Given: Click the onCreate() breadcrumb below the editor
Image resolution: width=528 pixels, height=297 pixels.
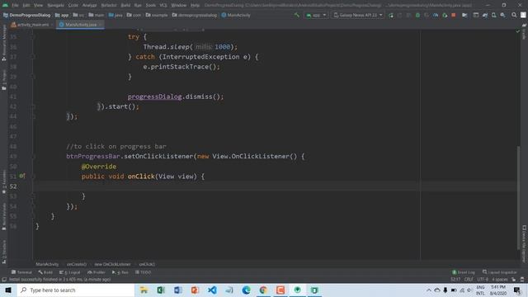Looking at the screenshot, I should coord(77,264).
